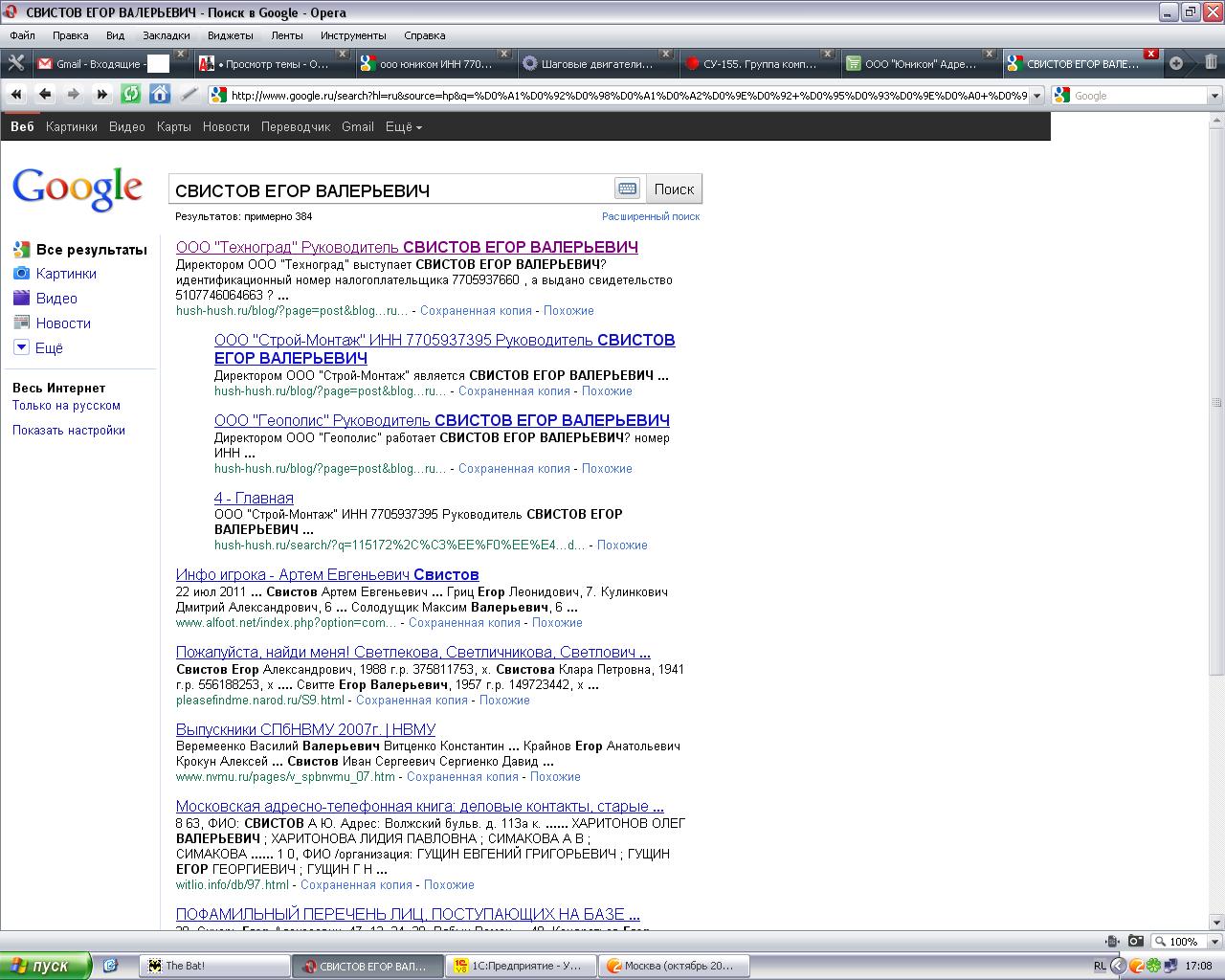Open the Закладки menu
The width and height of the screenshot is (1225, 980).
166,35
